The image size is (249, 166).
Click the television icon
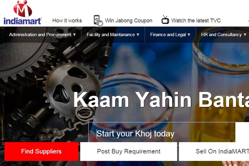pyautogui.click(x=165, y=20)
